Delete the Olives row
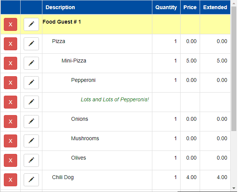This screenshot has width=239, height=192. (10, 160)
